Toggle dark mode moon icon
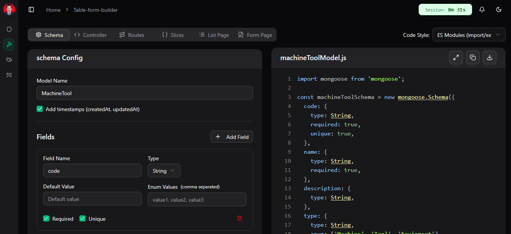Image resolution: width=511 pixels, height=234 pixels. (x=499, y=10)
